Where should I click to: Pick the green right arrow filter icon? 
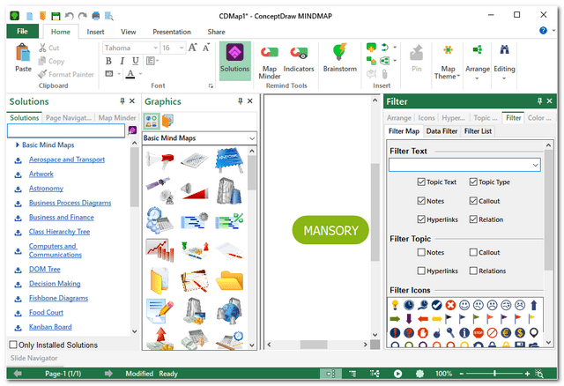(x=395, y=319)
